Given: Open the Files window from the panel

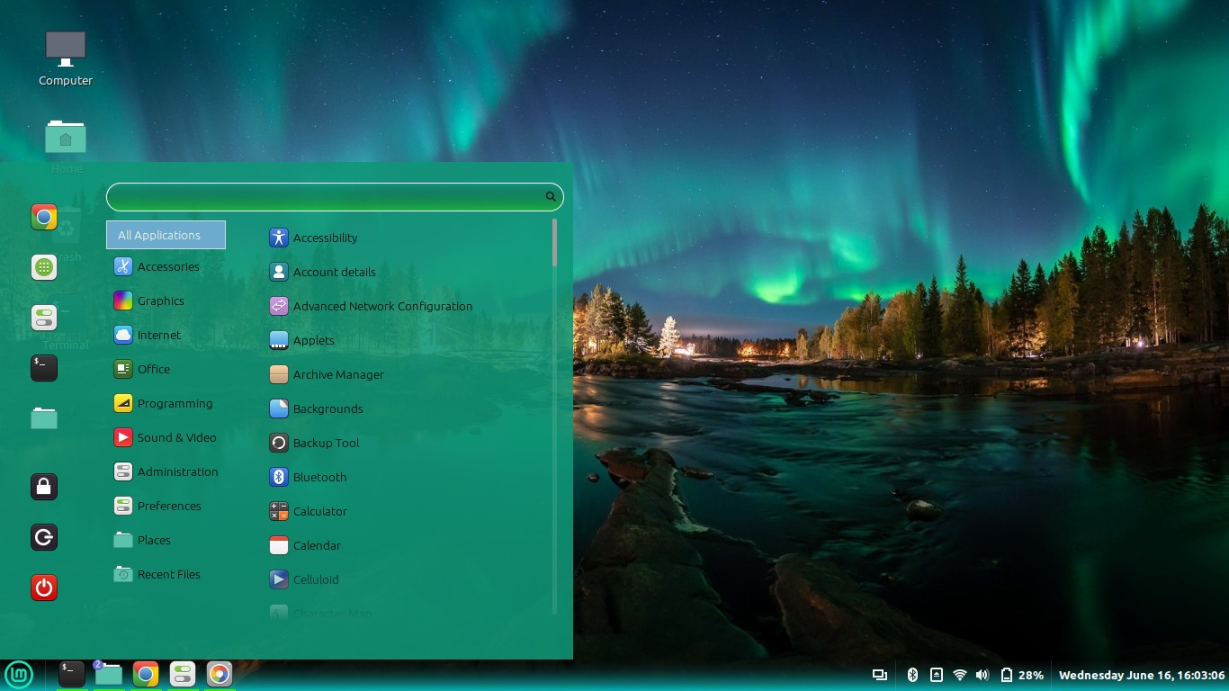Looking at the screenshot, I should coord(109,674).
